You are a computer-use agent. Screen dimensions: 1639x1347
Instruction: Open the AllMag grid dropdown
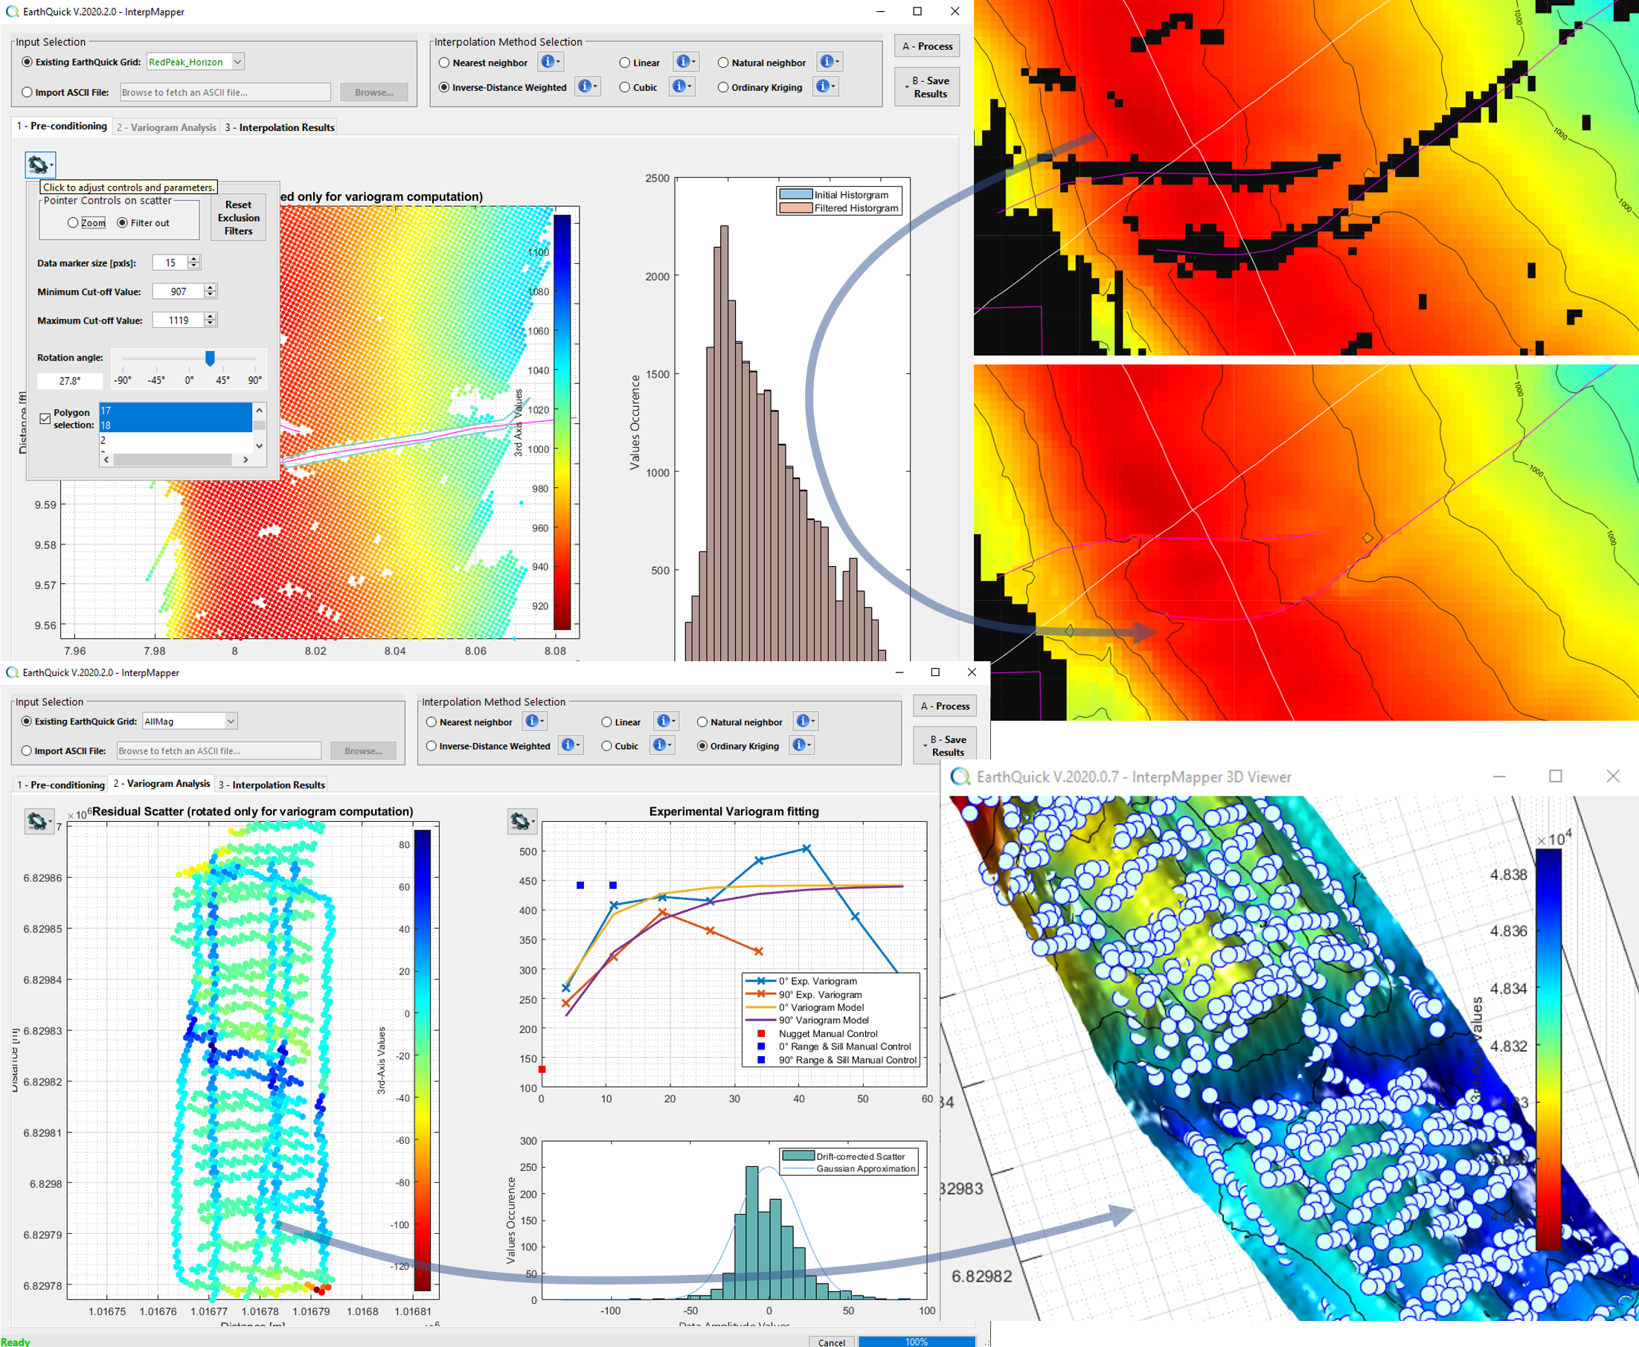tap(231, 721)
